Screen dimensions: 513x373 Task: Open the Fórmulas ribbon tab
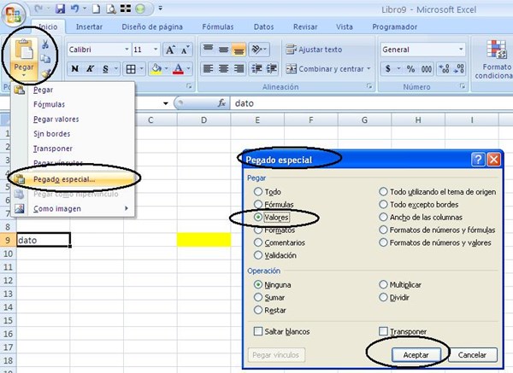(x=218, y=26)
